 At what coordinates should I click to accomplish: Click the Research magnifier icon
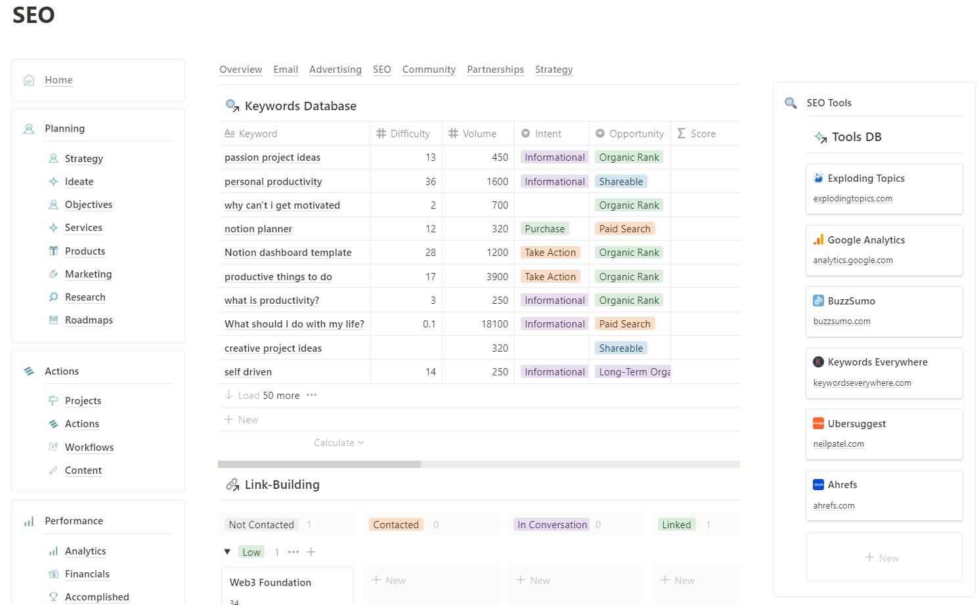53,297
